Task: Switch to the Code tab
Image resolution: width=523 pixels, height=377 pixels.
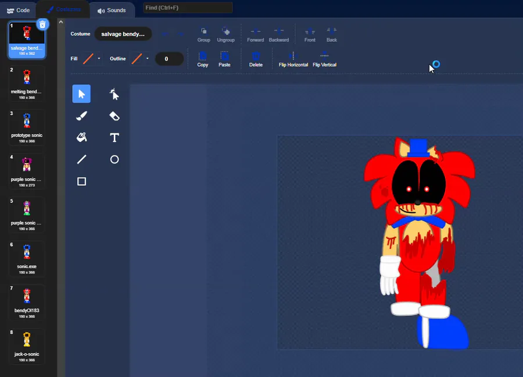Action: point(19,10)
